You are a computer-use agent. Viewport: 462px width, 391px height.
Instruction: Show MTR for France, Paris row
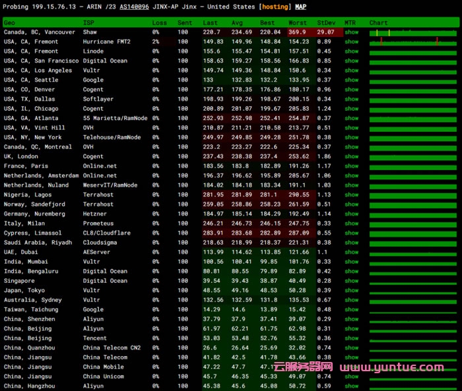point(352,166)
